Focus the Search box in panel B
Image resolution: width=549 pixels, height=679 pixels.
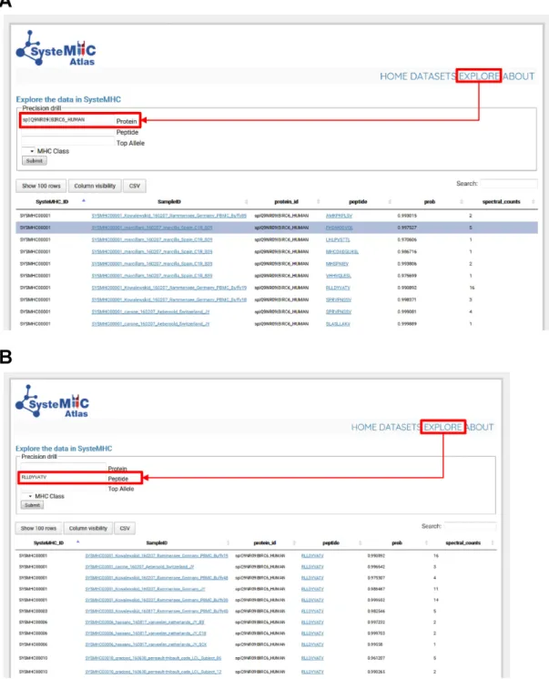pyautogui.click(x=470, y=526)
